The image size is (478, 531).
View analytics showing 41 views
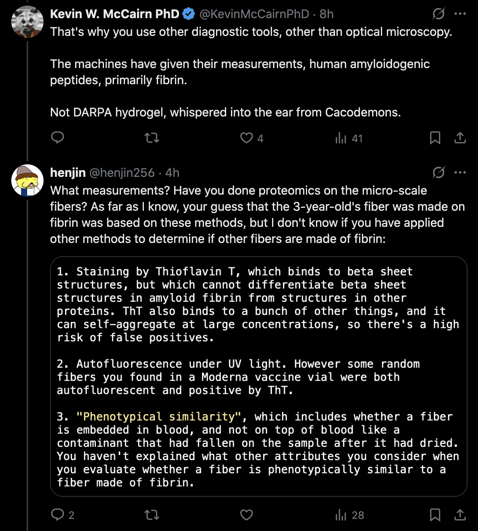tap(349, 139)
